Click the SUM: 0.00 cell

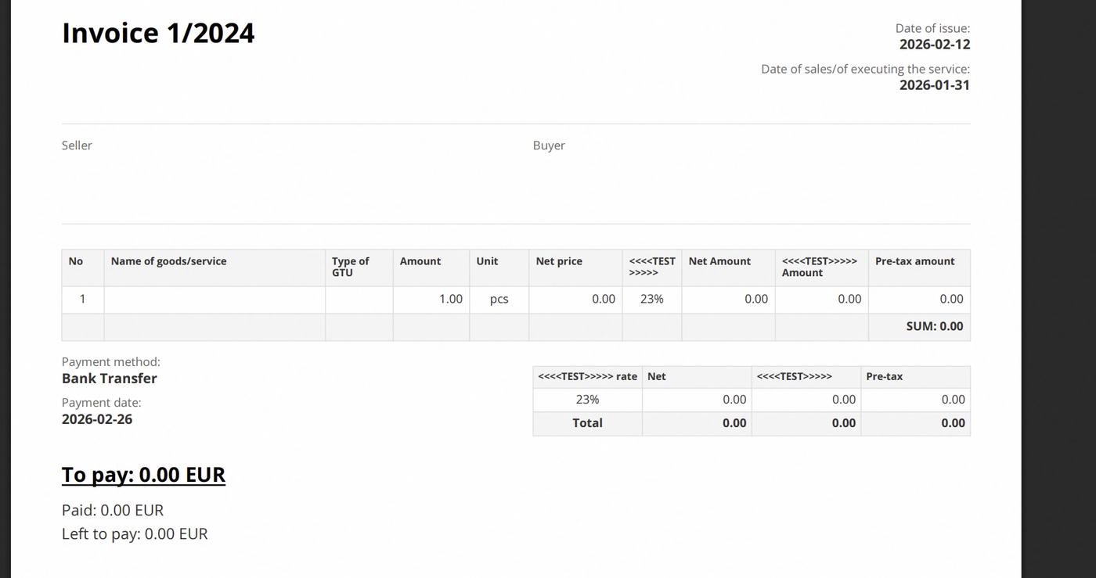coord(934,326)
